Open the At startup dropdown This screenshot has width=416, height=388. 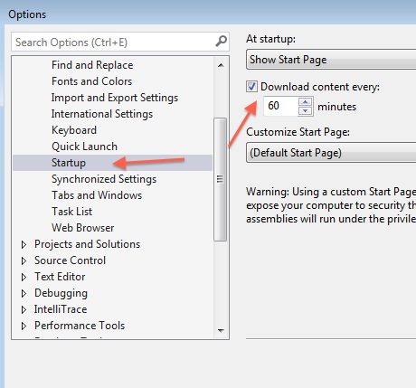(331, 60)
